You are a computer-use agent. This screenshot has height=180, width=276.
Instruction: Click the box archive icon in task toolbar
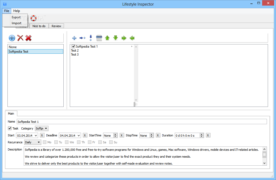99,38
